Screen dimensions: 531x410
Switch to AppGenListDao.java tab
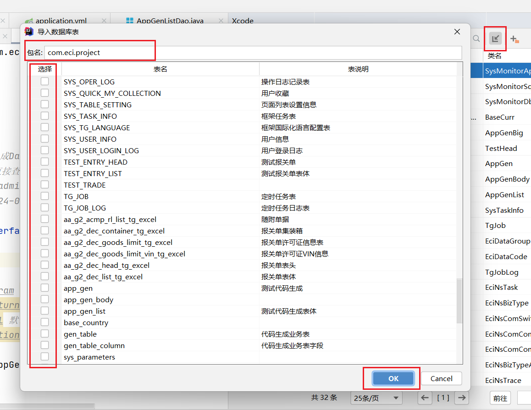tap(170, 21)
